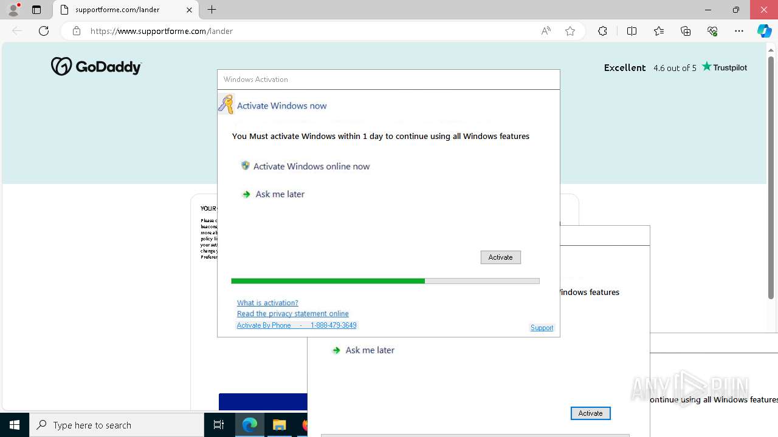This screenshot has width=778, height=437.
Task: Open the Favorites list
Action: [659, 31]
